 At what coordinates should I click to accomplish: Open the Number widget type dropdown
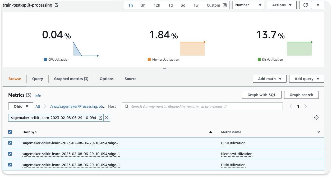pos(248,5)
